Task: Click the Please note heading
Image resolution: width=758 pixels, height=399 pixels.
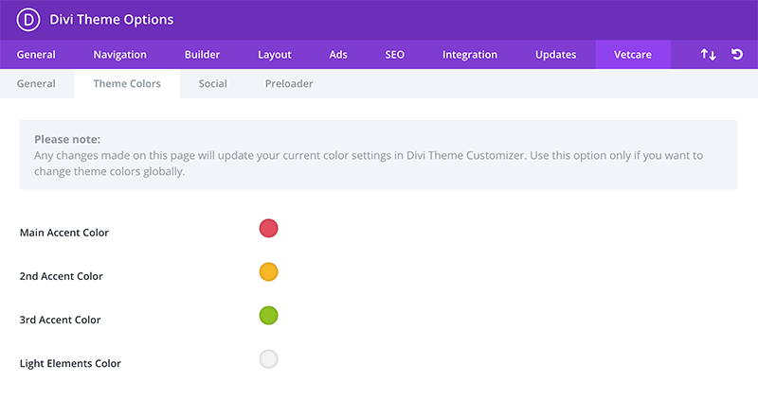Action: point(67,139)
